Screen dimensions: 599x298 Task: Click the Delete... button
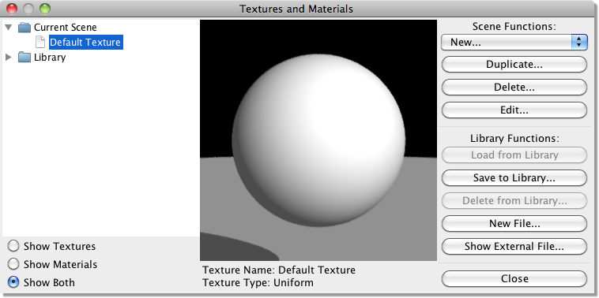pos(514,88)
